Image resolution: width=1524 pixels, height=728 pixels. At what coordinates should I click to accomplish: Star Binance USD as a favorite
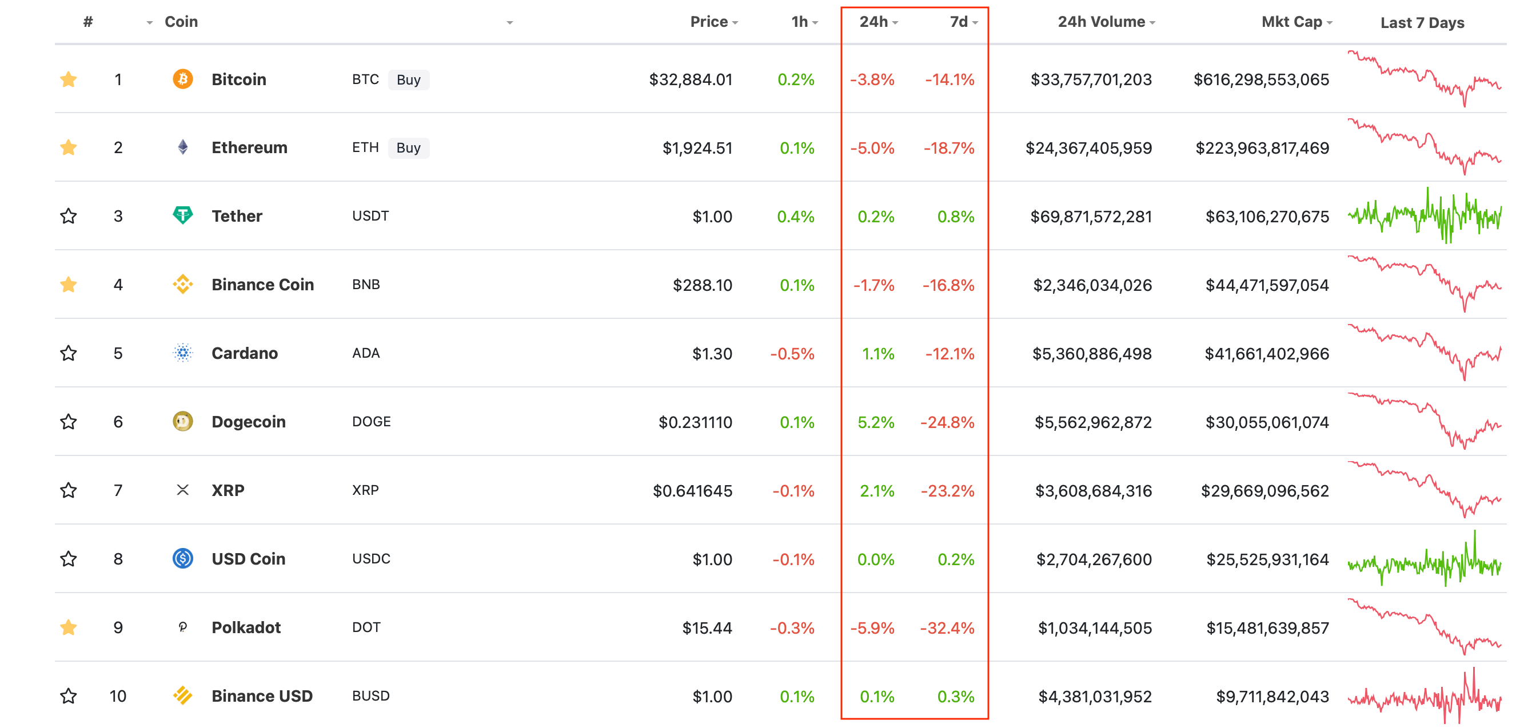tap(69, 695)
